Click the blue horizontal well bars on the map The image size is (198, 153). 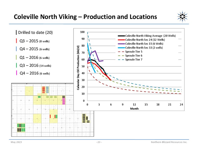pyautogui.click(x=47, y=90)
